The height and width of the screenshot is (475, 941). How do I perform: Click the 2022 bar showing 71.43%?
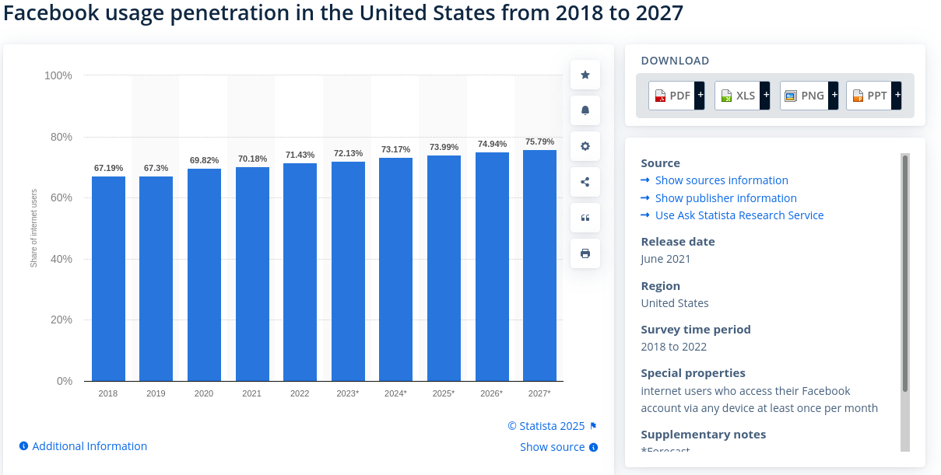coord(300,272)
